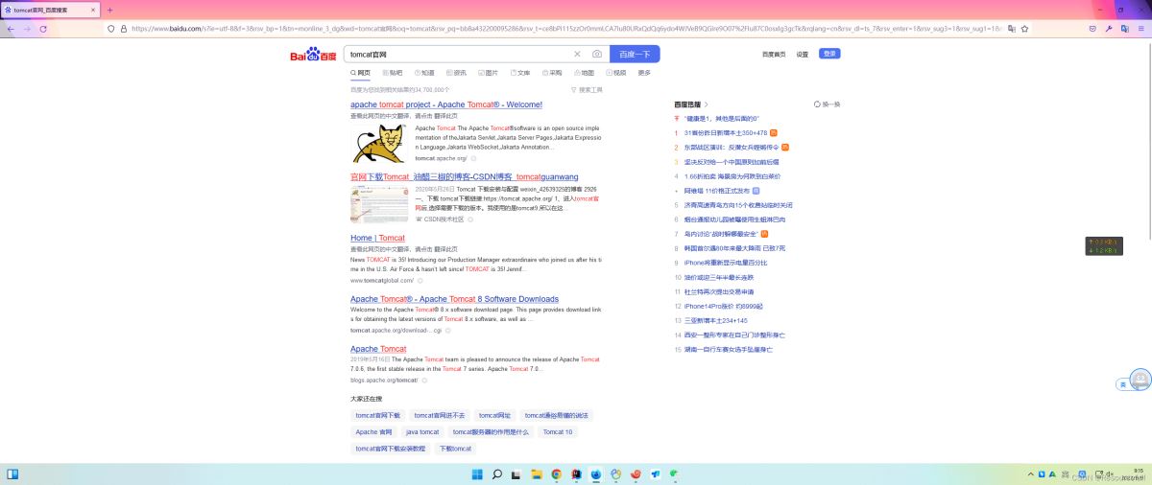Open browser application menu hamburger icon
Screen dimensions: 1152x485
click(x=1140, y=29)
